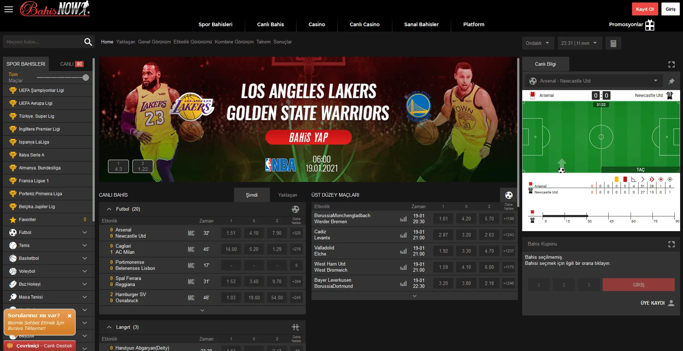Open the Arsenal - Newcastle Utd match selector
The height and width of the screenshot is (351, 683).
(x=594, y=81)
